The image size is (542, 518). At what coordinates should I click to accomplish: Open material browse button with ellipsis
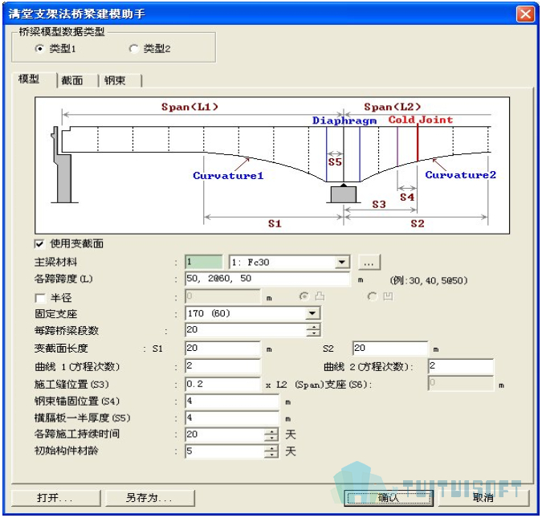point(369,262)
